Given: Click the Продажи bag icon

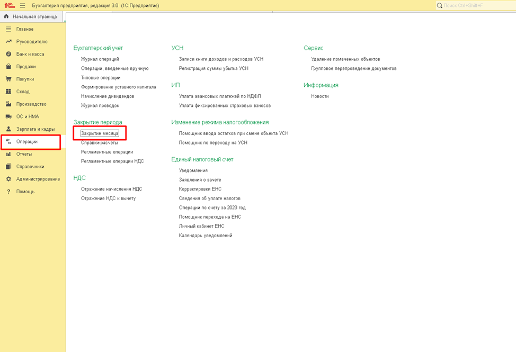Looking at the screenshot, I should [8, 67].
